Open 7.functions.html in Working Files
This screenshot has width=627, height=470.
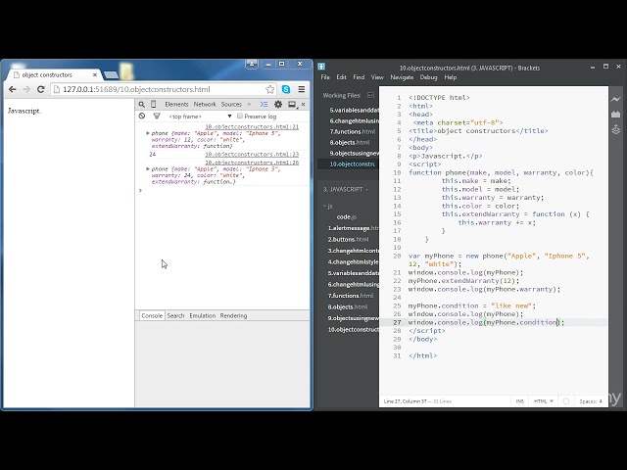pyautogui.click(x=352, y=131)
